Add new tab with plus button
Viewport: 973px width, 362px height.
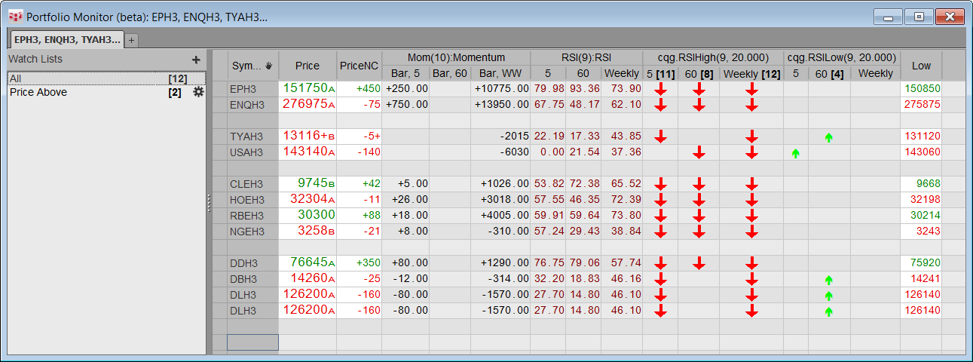[131, 40]
